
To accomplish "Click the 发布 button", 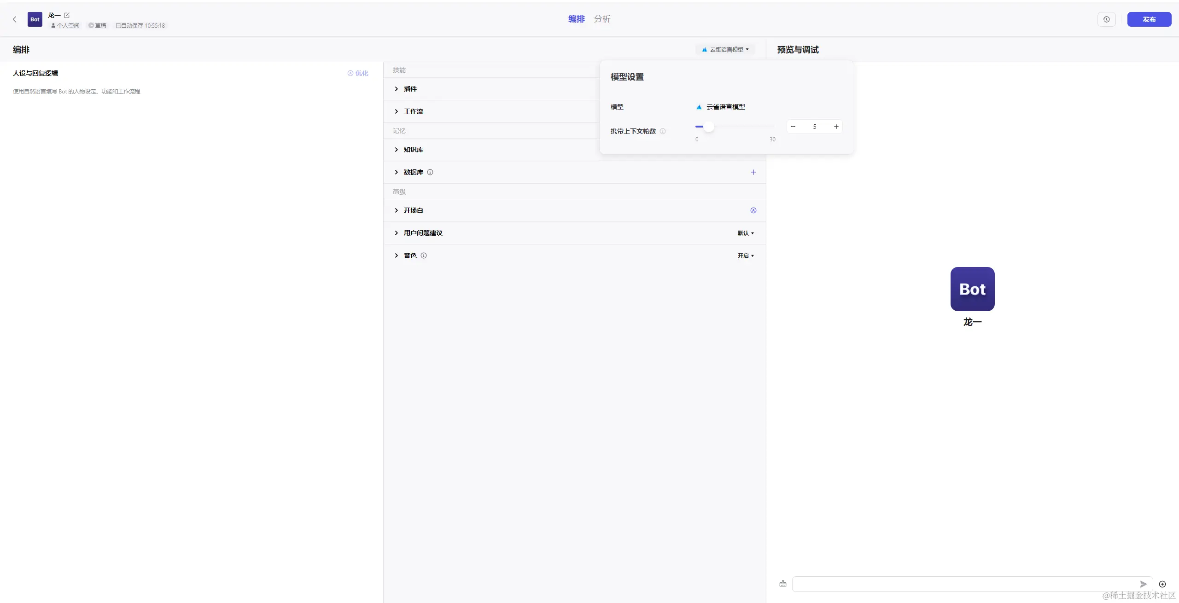I will pyautogui.click(x=1149, y=19).
